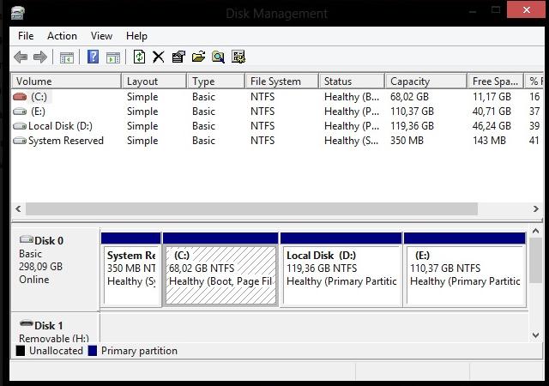Click the Healthy (S... status cell
This screenshot has height=386, width=549.
pos(352,141)
